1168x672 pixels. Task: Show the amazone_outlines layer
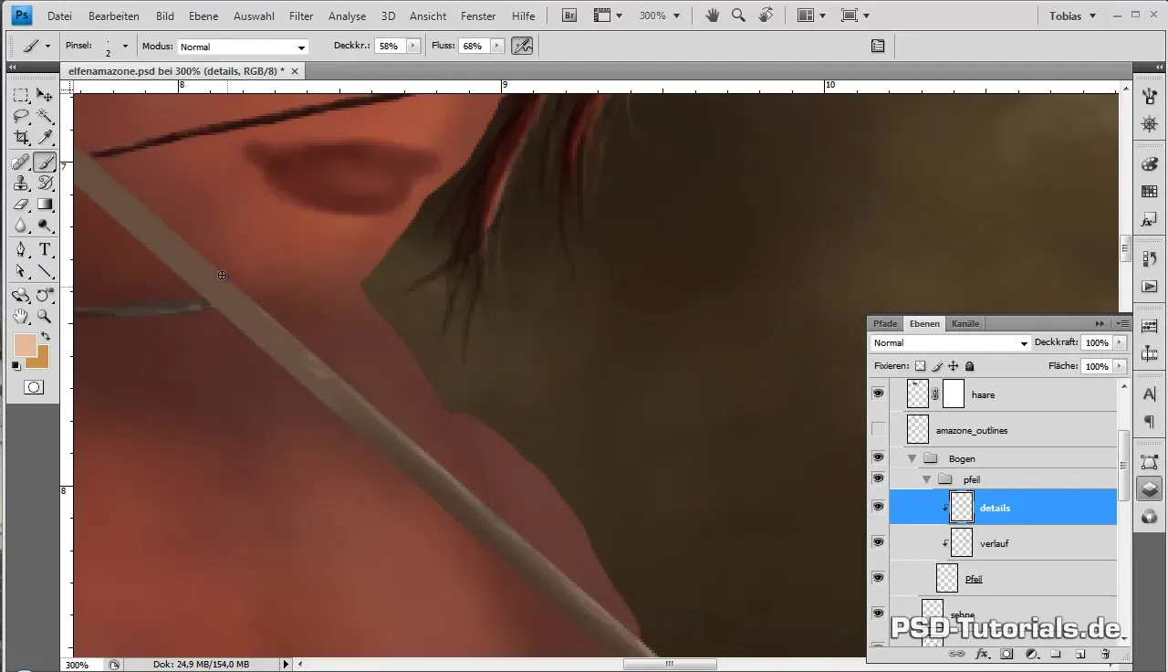coord(878,429)
